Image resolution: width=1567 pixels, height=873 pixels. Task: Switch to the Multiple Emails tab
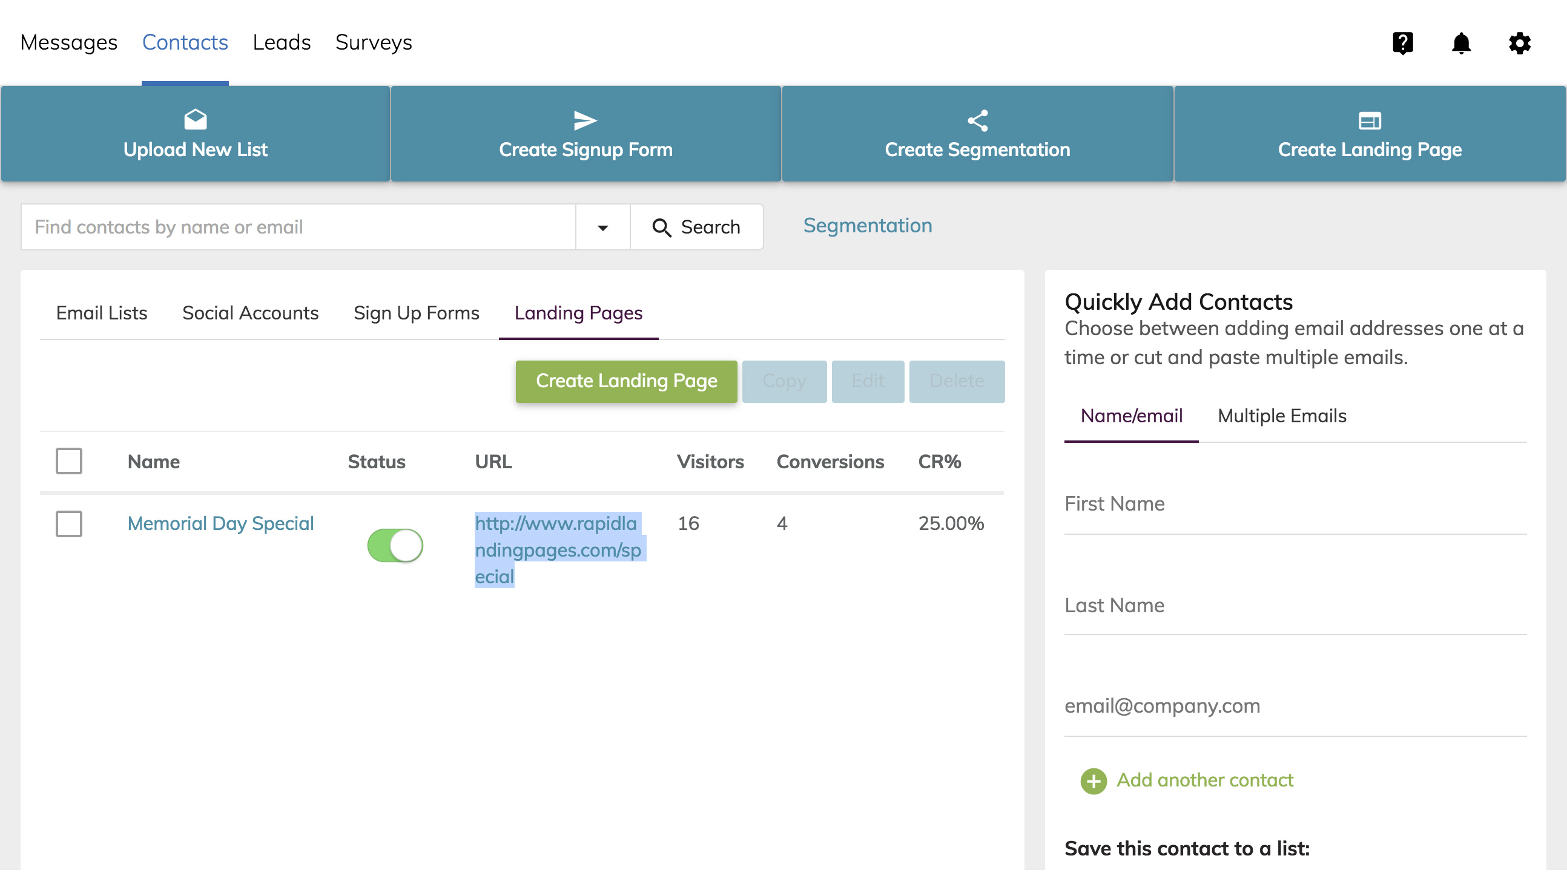[1282, 416]
